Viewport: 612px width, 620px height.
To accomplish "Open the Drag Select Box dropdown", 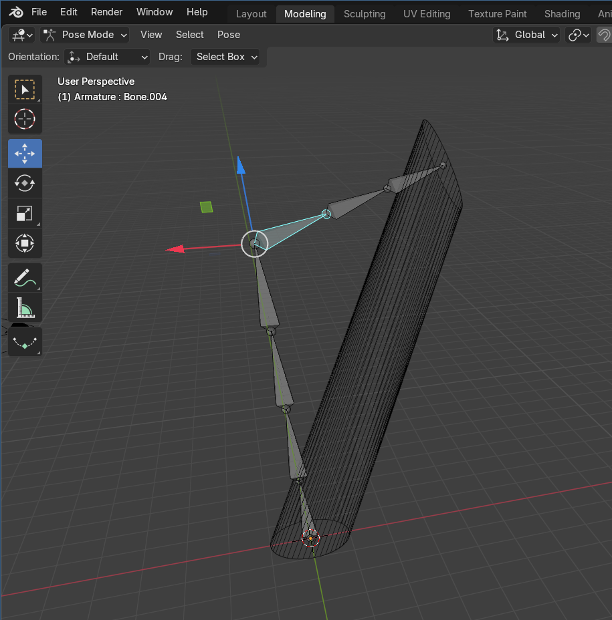I will 226,57.
